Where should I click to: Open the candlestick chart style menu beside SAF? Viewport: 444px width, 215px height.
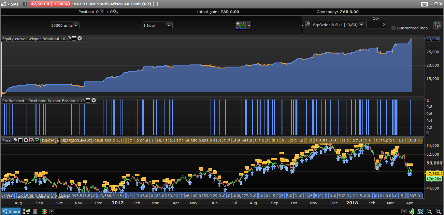pyautogui.click(x=5, y=4)
